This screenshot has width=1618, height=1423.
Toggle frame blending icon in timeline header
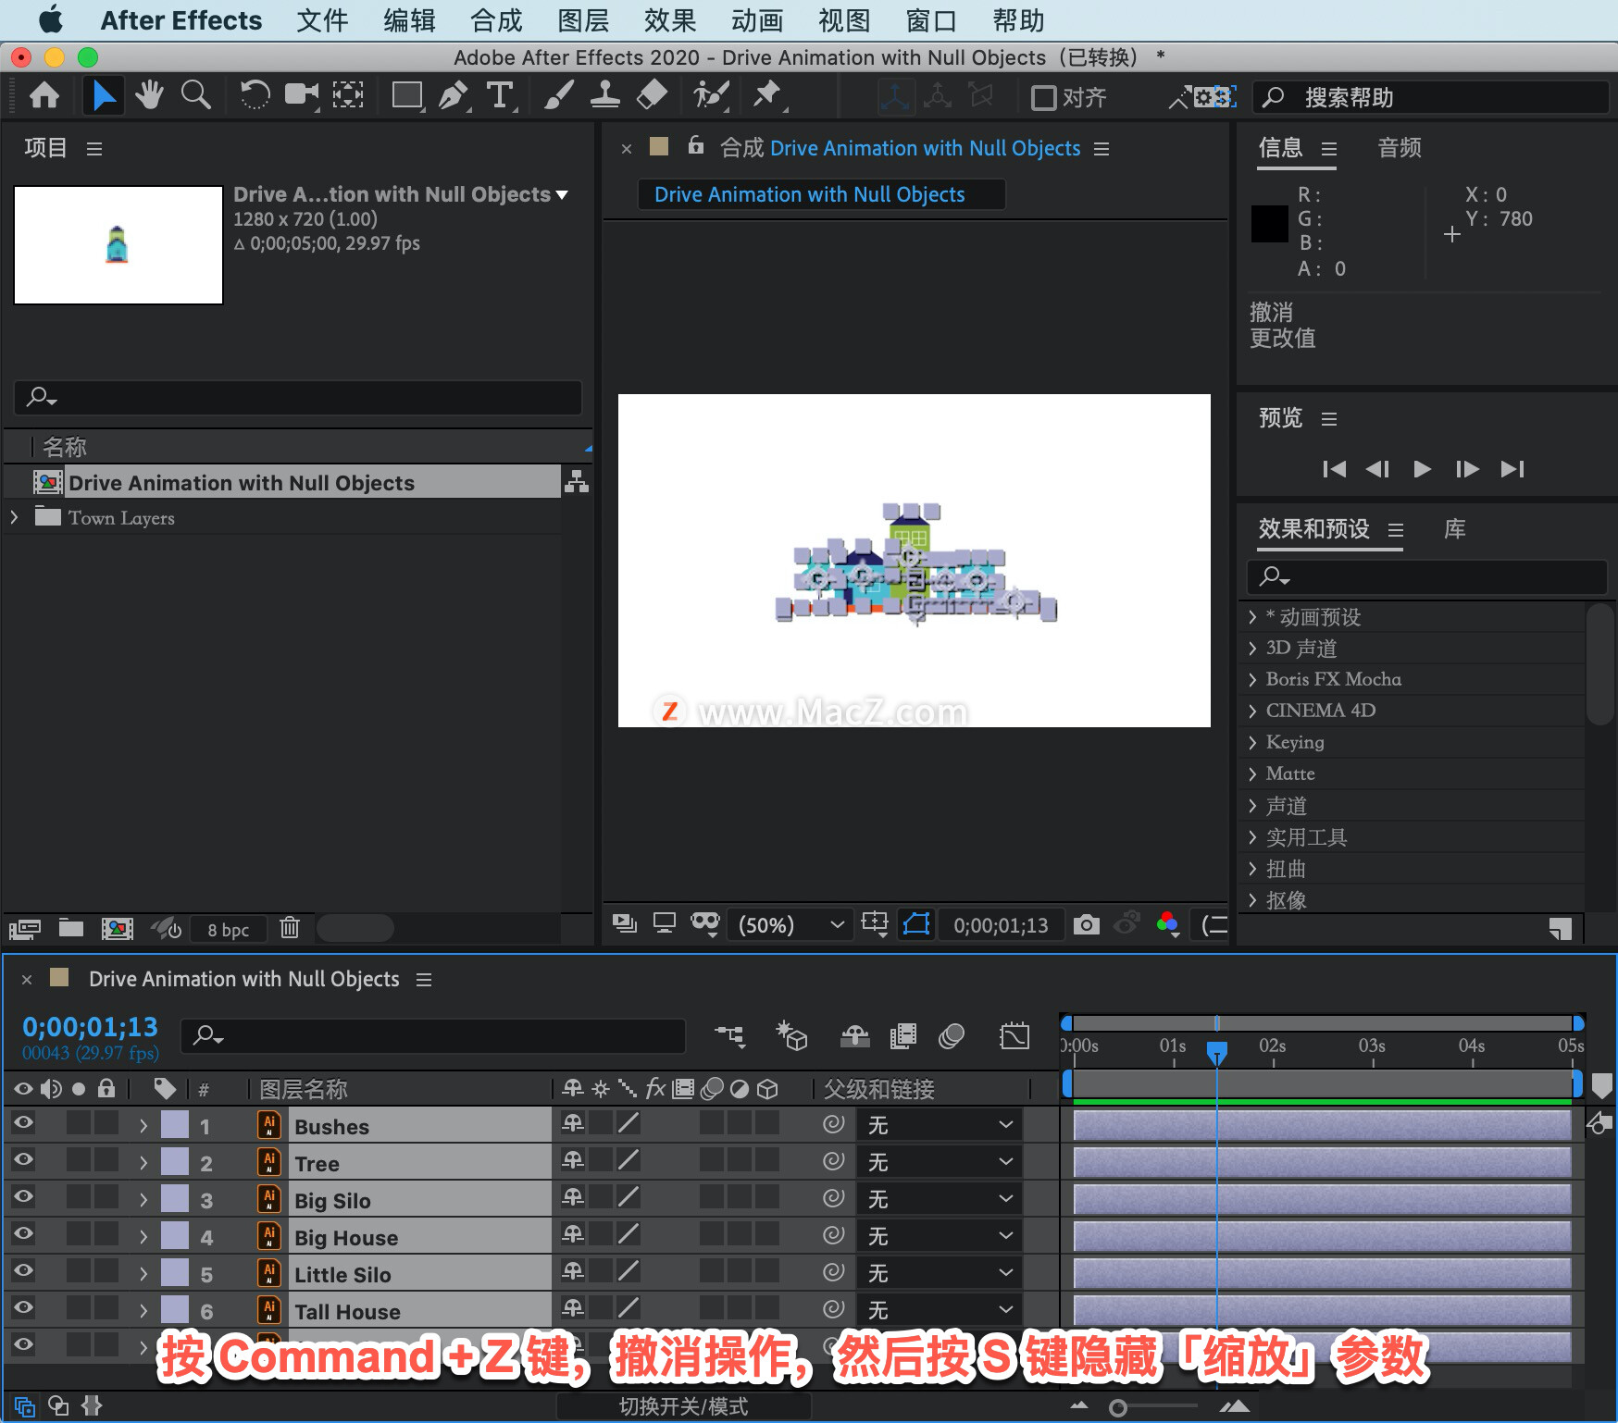click(x=902, y=1035)
